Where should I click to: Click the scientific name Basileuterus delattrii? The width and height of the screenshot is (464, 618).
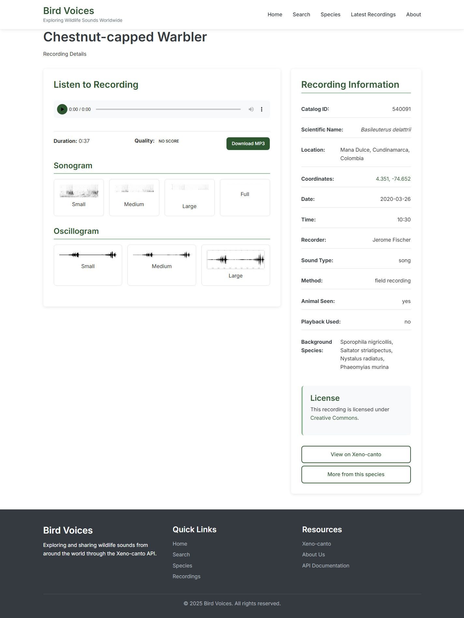click(386, 129)
